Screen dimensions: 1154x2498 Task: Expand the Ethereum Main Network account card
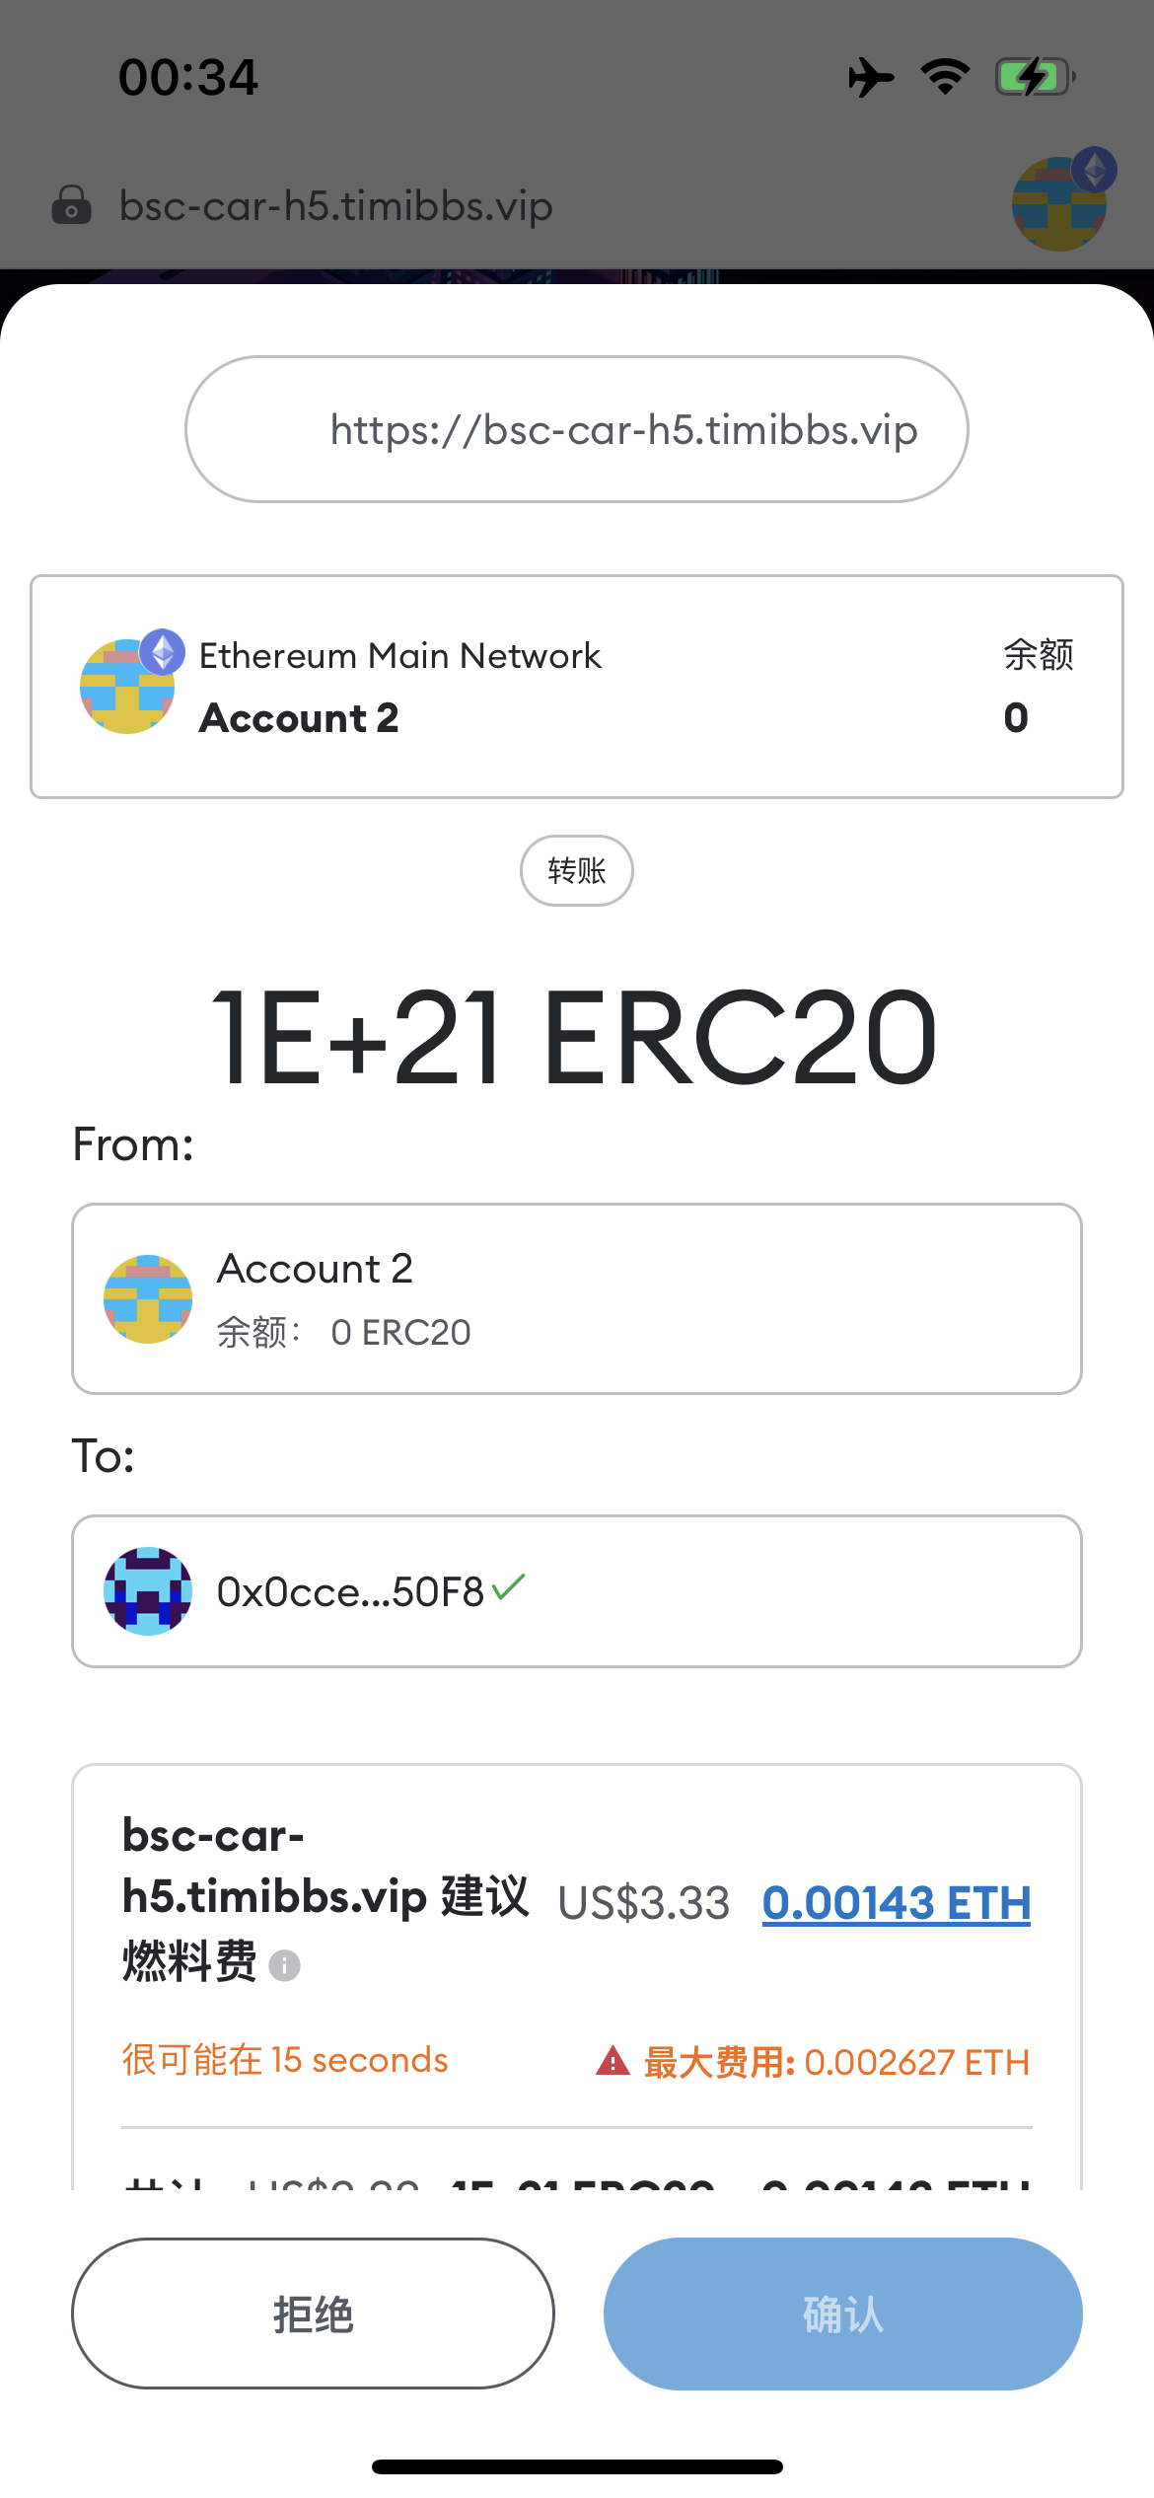[576, 686]
